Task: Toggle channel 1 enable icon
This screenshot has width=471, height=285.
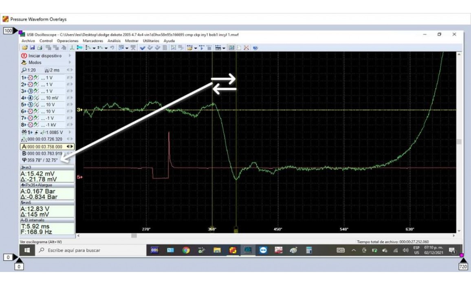Action: 30,77
